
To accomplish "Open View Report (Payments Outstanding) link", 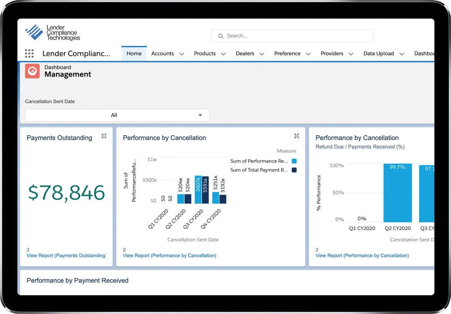I will (x=67, y=256).
